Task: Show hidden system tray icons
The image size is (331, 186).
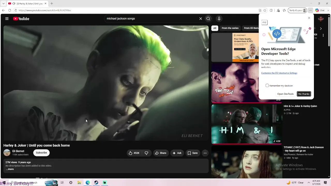Action: click(x=309, y=183)
